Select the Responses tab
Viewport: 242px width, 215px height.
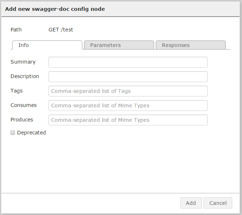190,45
